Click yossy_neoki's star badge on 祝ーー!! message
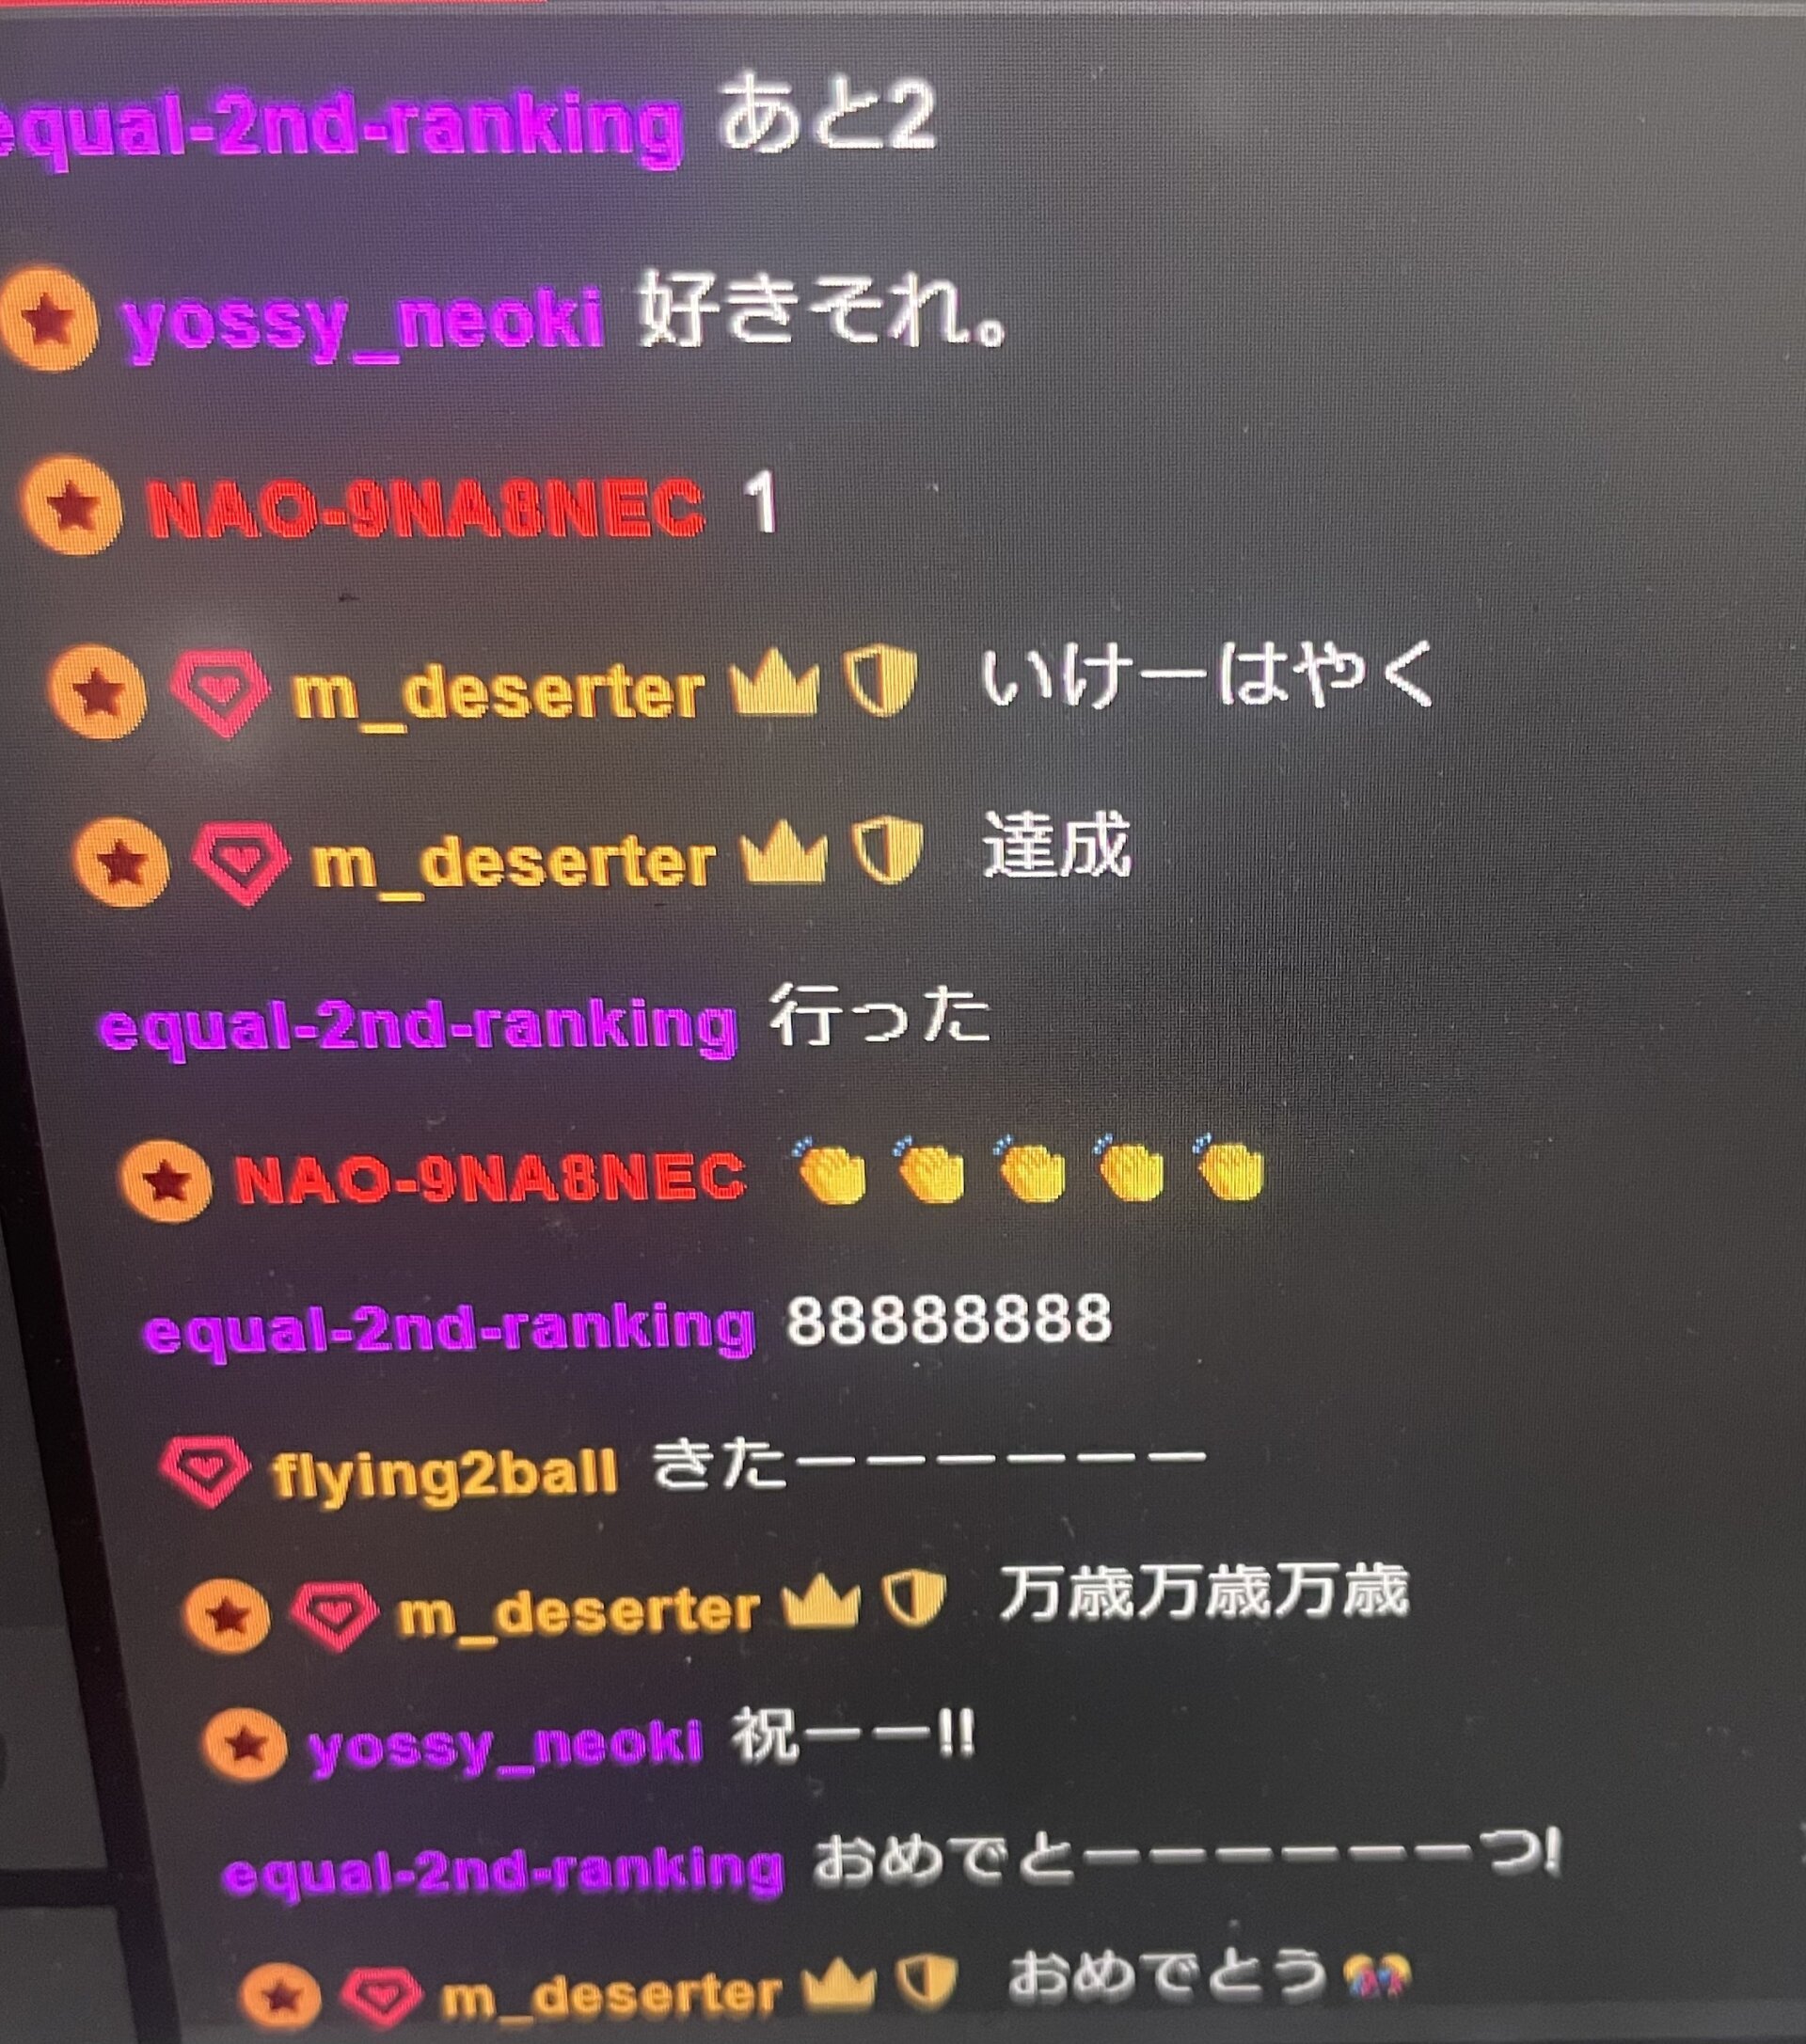This screenshot has width=1806, height=2044. tap(245, 1745)
